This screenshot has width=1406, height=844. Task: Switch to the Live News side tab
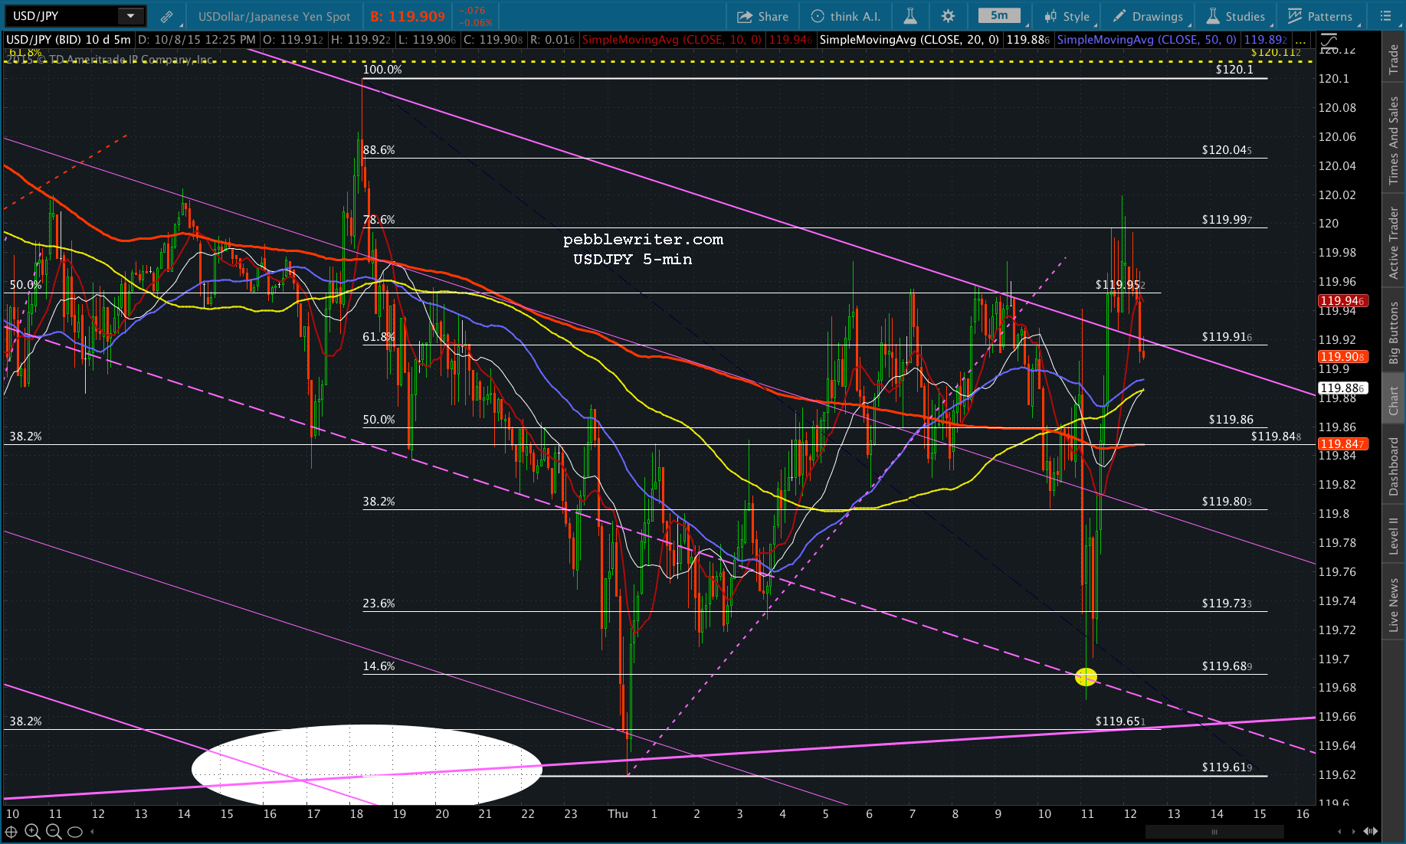pos(1394,605)
